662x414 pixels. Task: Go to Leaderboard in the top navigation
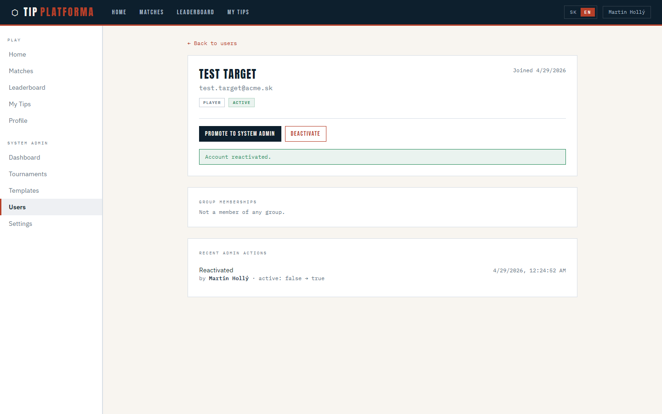pyautogui.click(x=195, y=12)
